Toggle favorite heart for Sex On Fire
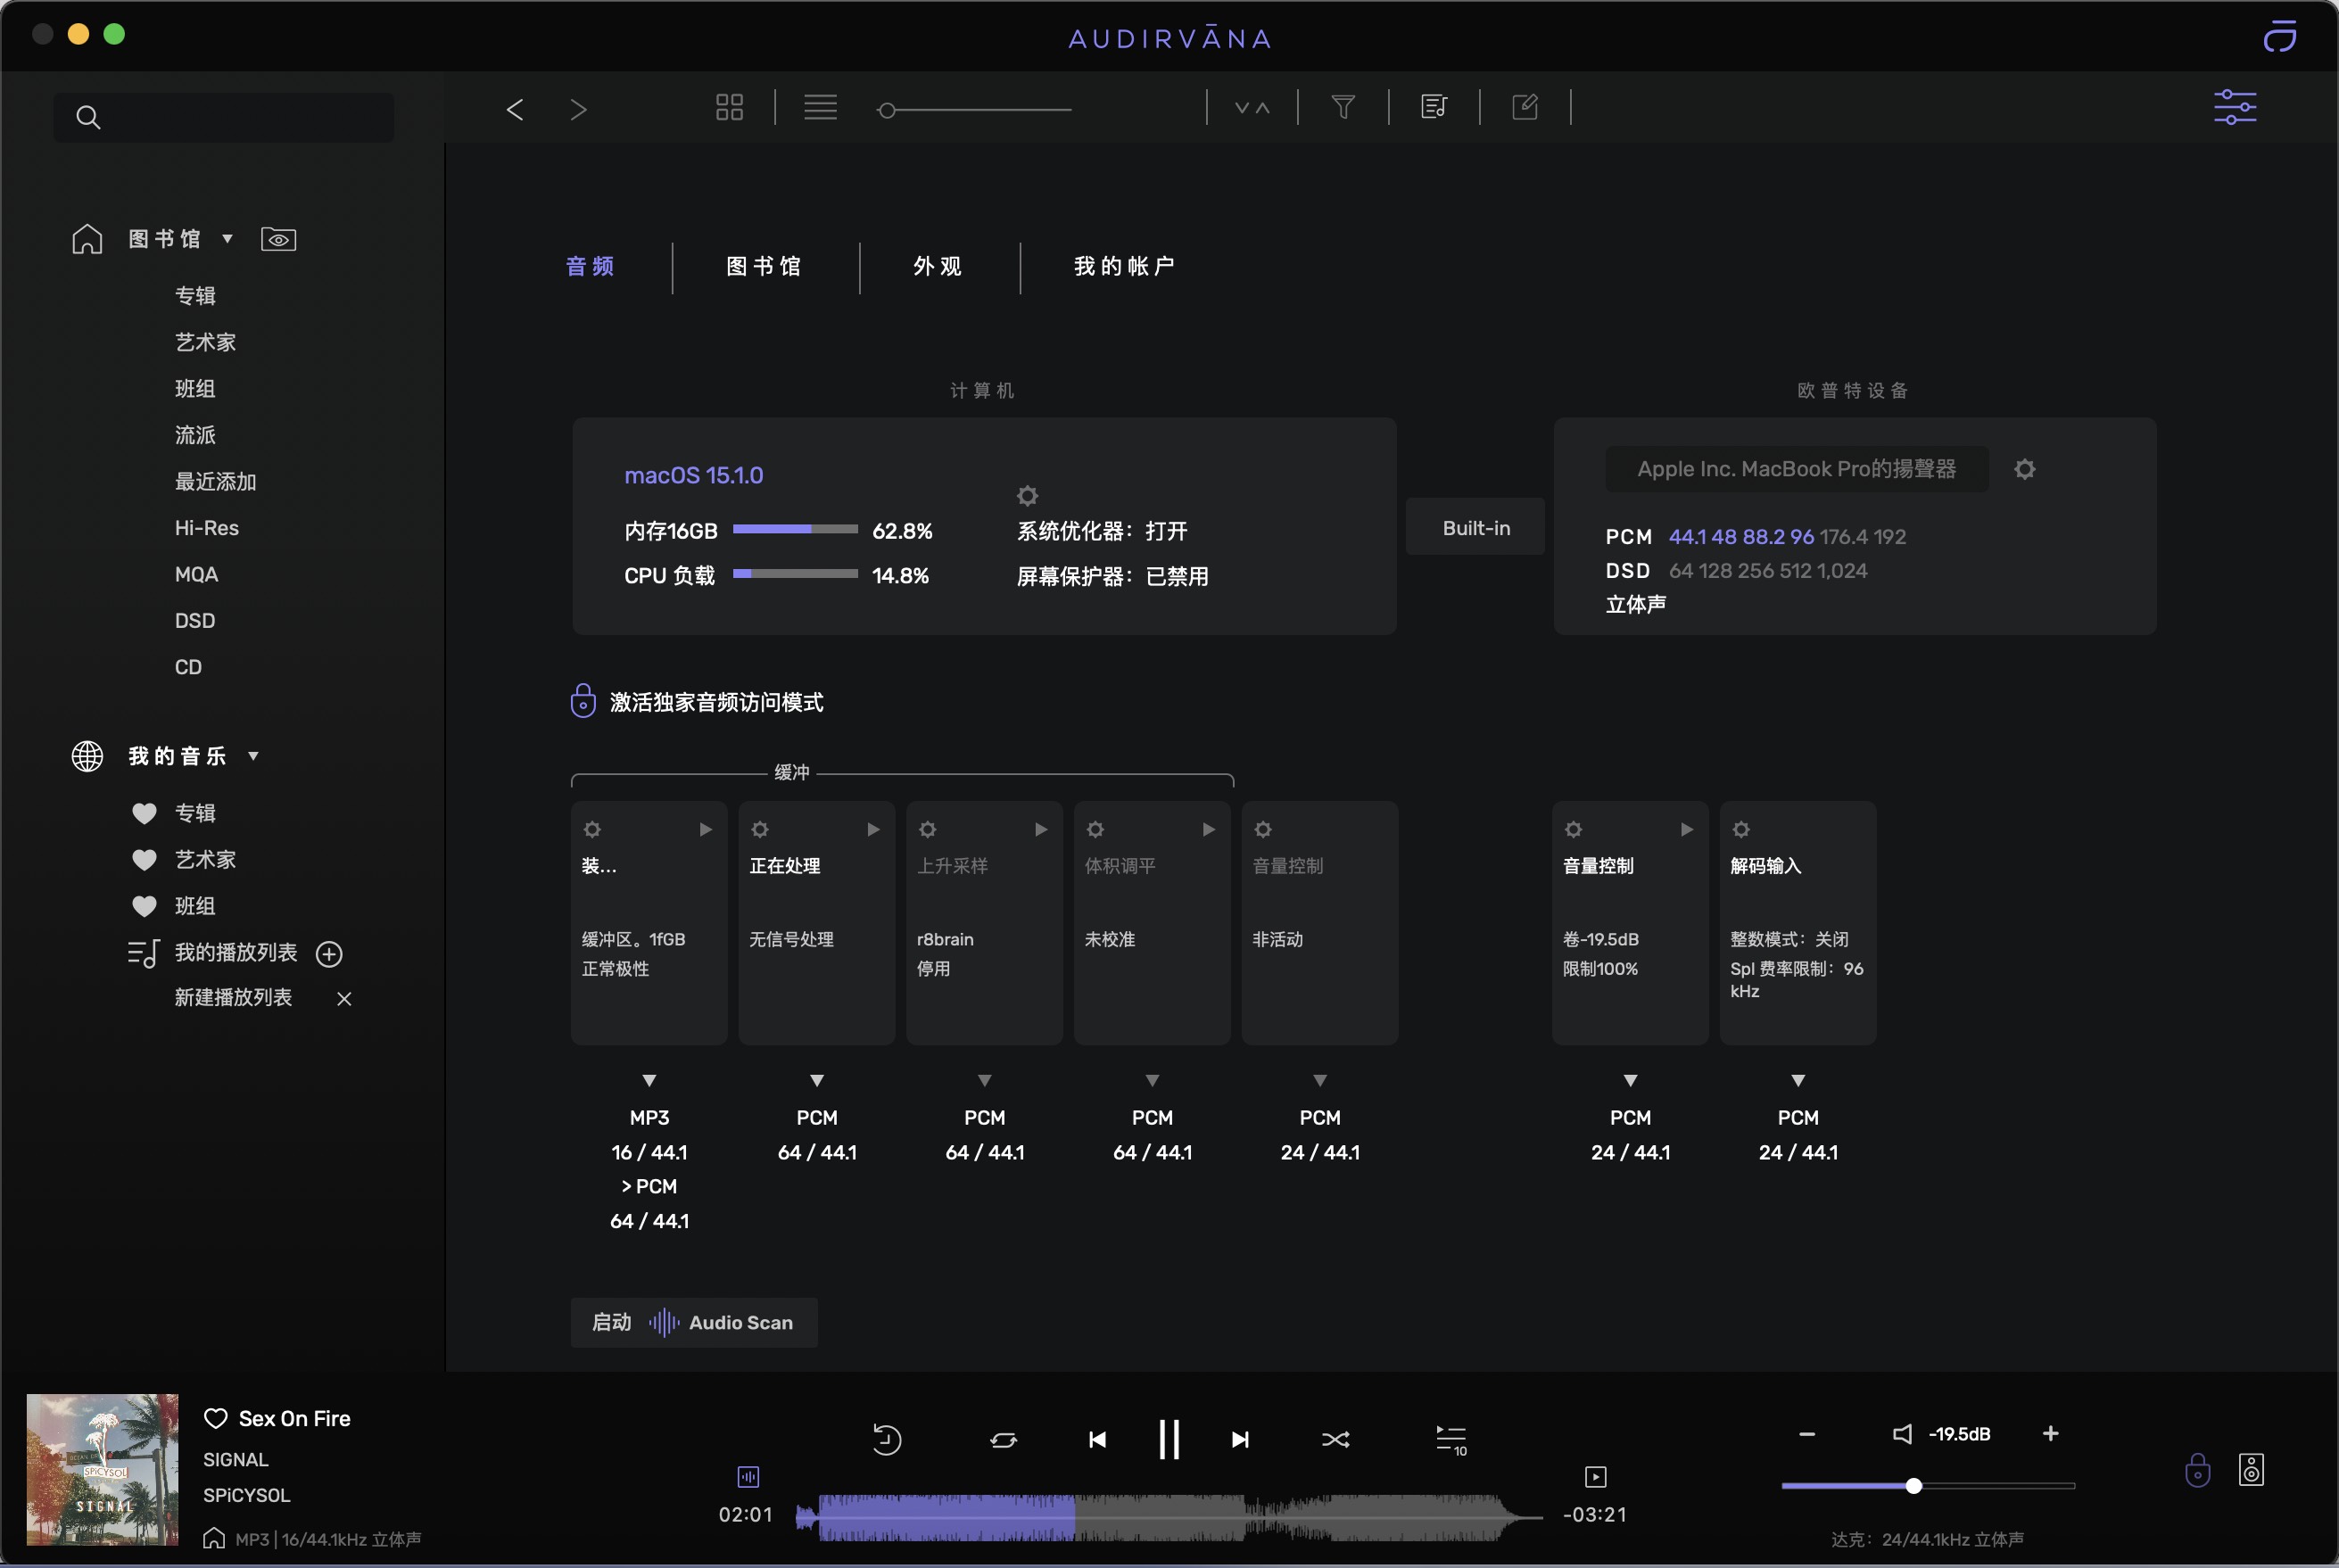 (x=215, y=1418)
